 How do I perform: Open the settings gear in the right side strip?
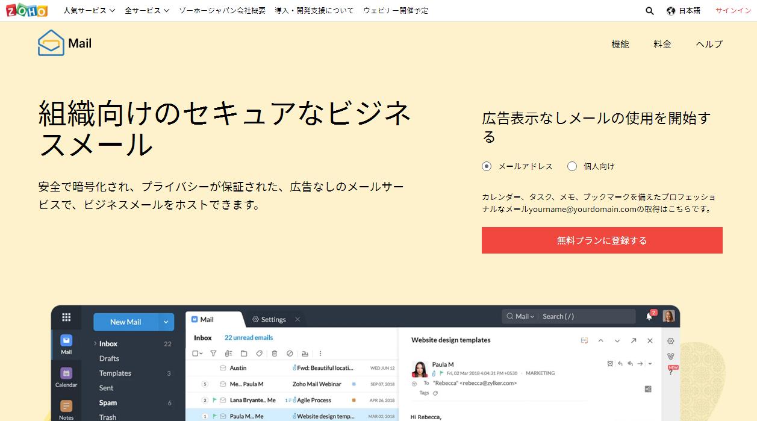pos(671,341)
